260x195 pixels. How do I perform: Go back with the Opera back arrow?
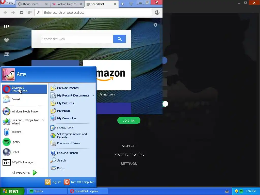[x=5, y=13]
